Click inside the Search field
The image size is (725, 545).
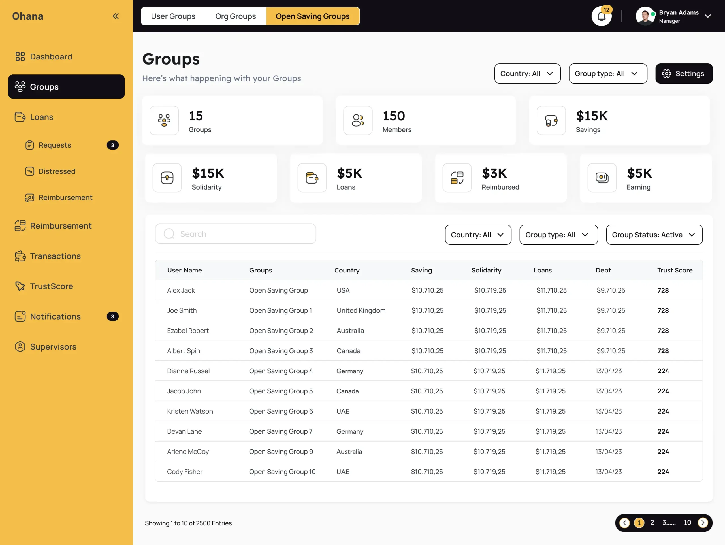235,234
